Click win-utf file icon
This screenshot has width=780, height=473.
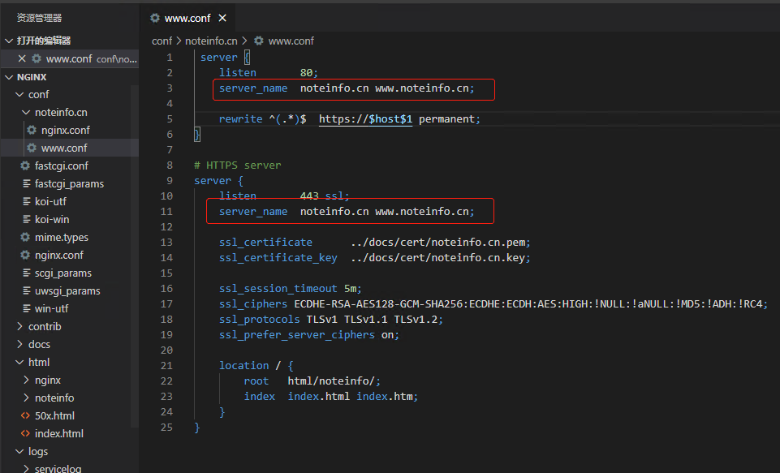tap(26, 309)
